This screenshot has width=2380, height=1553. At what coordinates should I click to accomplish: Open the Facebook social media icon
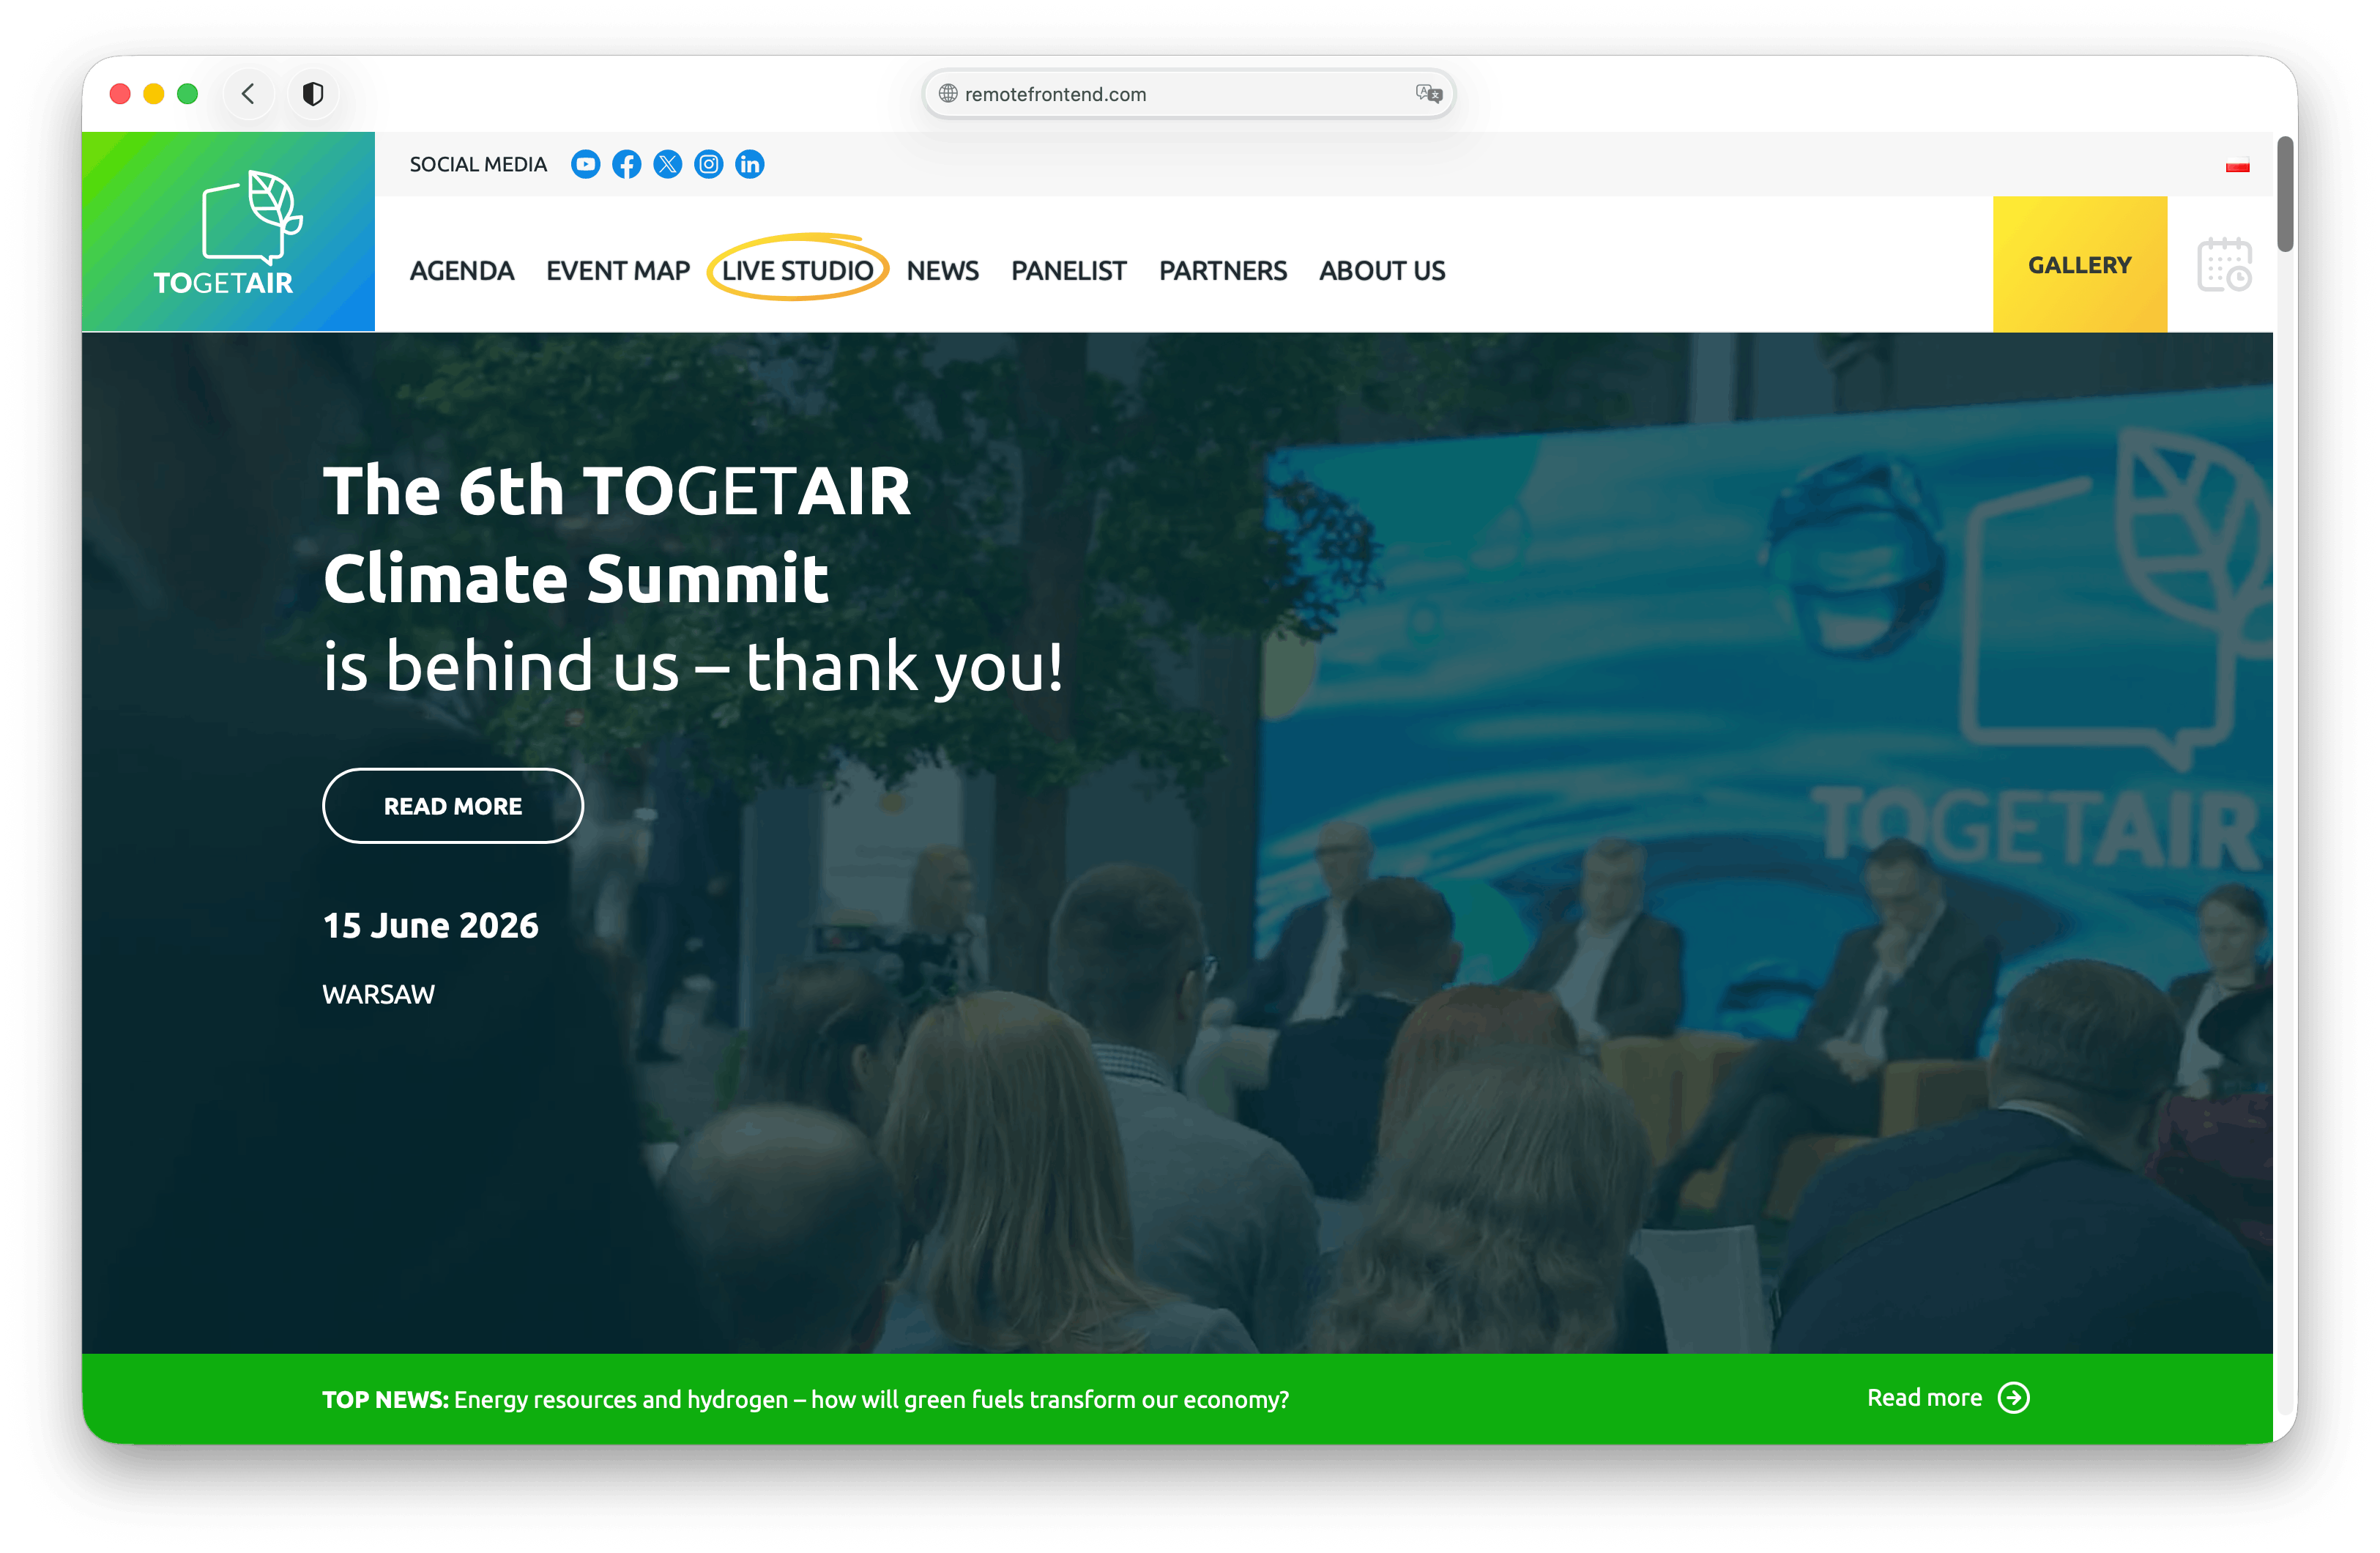pyautogui.click(x=626, y=164)
